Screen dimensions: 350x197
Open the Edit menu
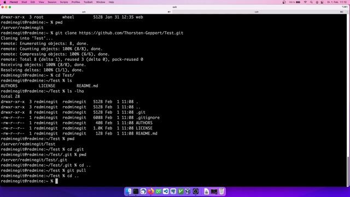(33, 2)
